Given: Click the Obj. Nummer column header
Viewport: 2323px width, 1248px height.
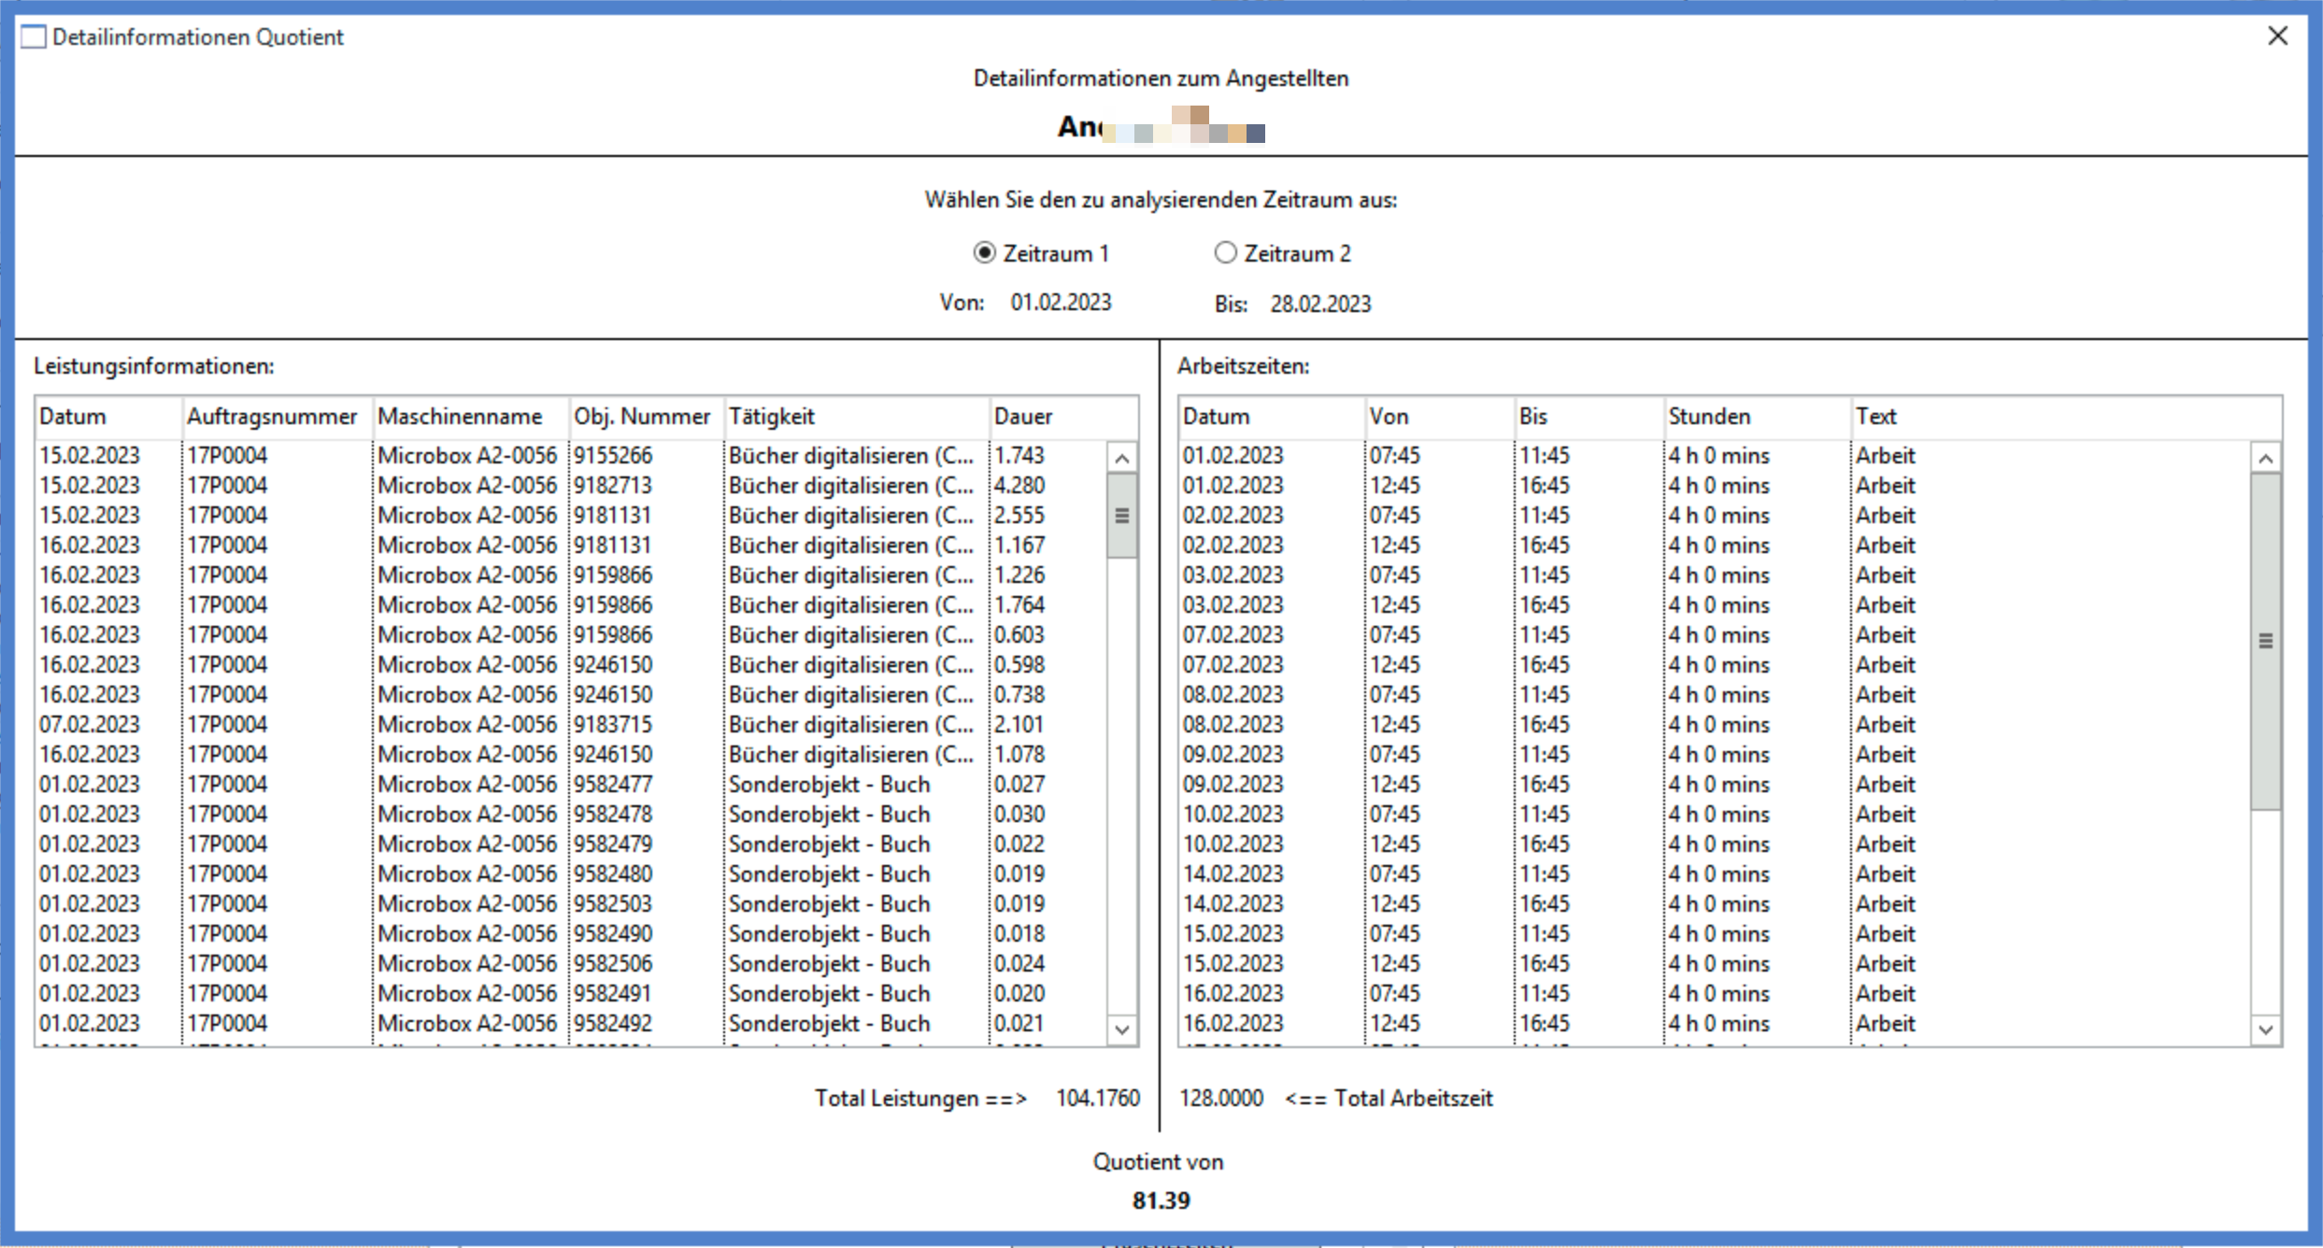Looking at the screenshot, I should click(x=642, y=417).
